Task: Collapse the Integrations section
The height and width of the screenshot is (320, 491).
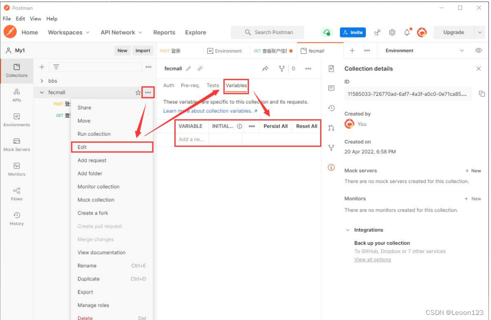Action: click(348, 230)
